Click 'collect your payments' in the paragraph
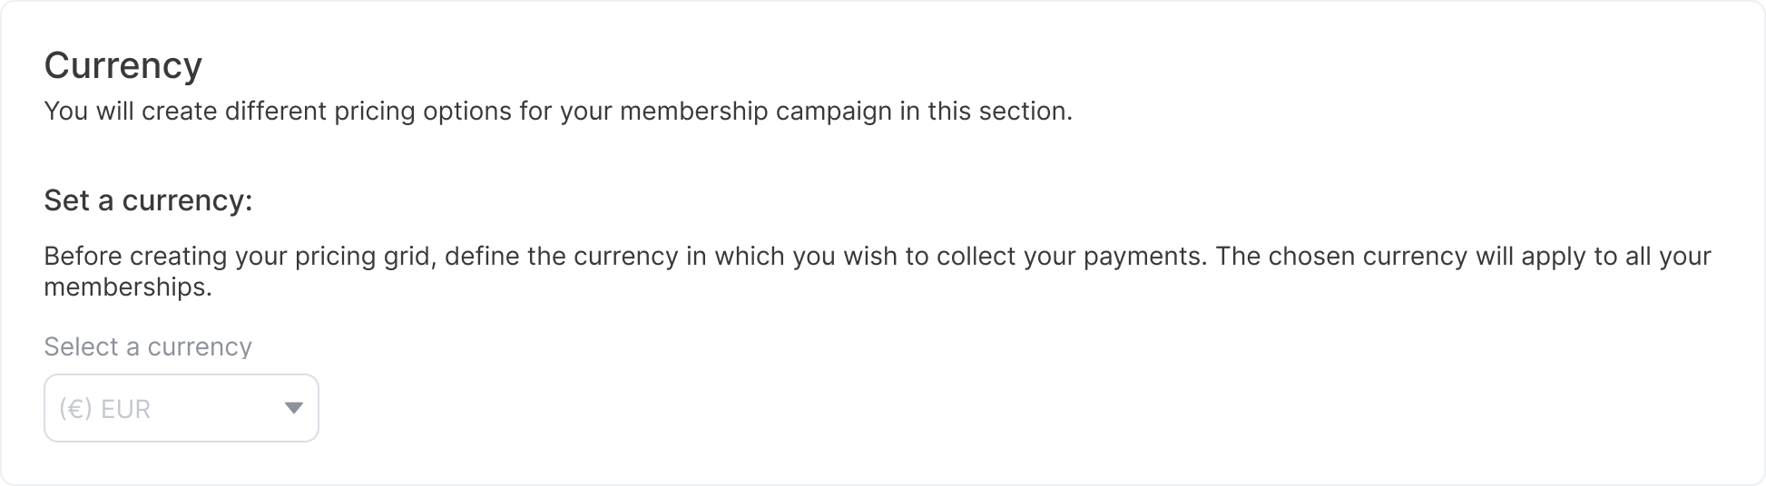 coord(1074,256)
